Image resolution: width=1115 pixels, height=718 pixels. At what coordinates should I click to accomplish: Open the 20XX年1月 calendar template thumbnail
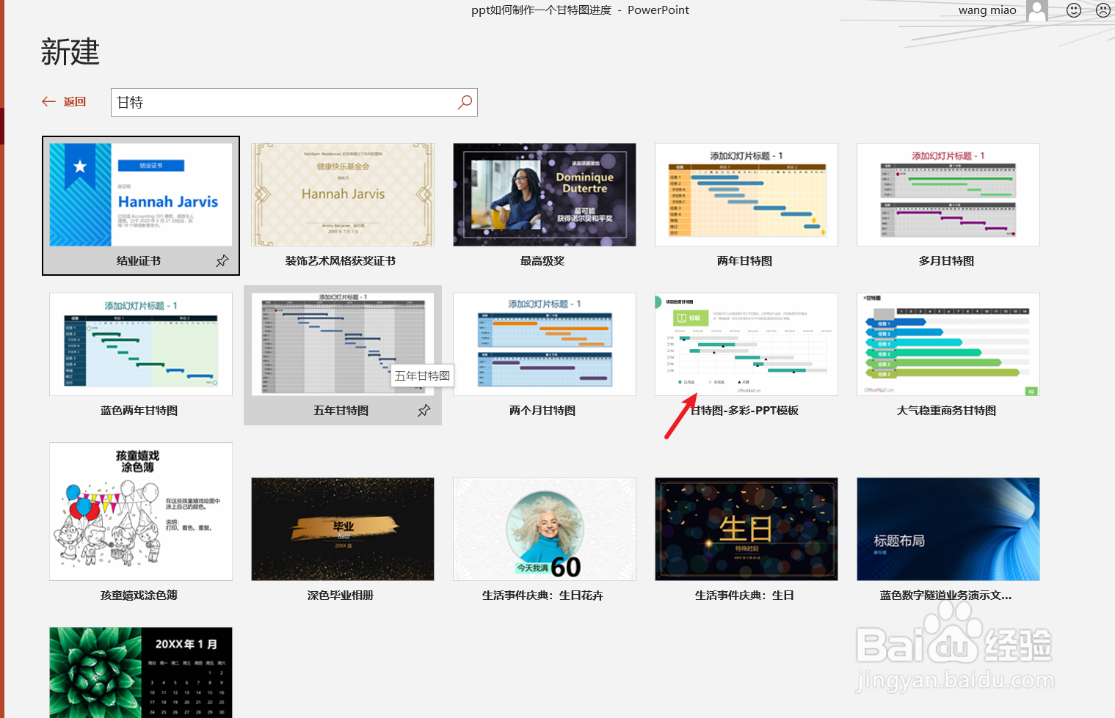click(141, 673)
